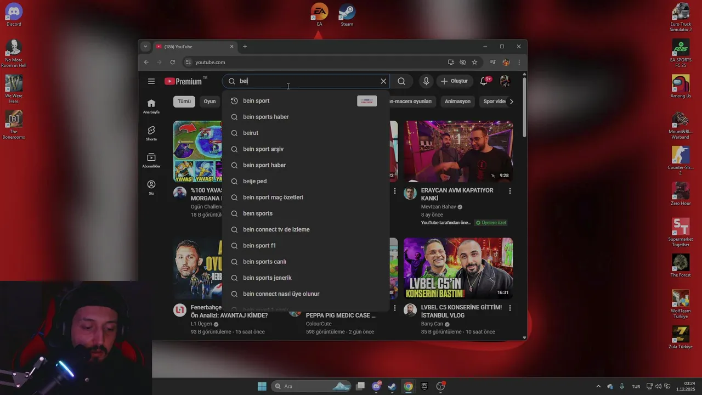Open the ERAYCAN AVM KAPATIYOR video thumbnail
The width and height of the screenshot is (702, 395).
(x=458, y=151)
